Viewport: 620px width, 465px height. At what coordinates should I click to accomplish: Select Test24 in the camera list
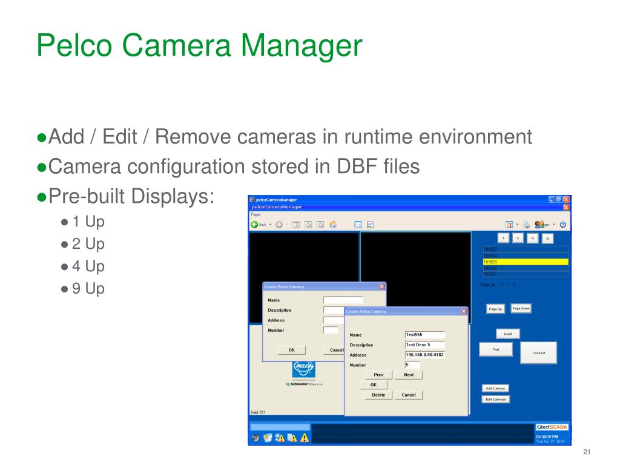pos(526,256)
